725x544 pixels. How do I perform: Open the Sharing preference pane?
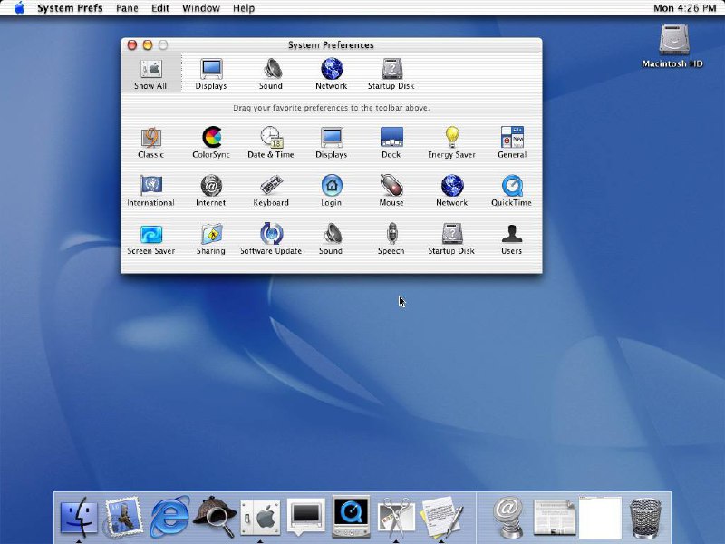[x=211, y=239]
